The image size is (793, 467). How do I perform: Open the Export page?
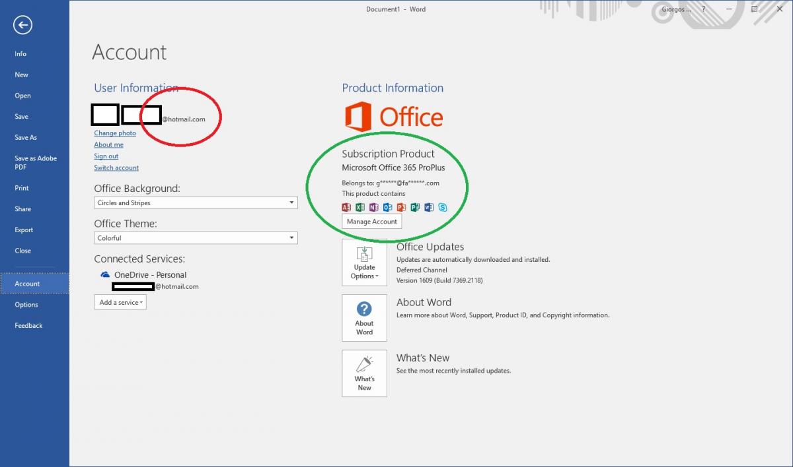coord(24,230)
